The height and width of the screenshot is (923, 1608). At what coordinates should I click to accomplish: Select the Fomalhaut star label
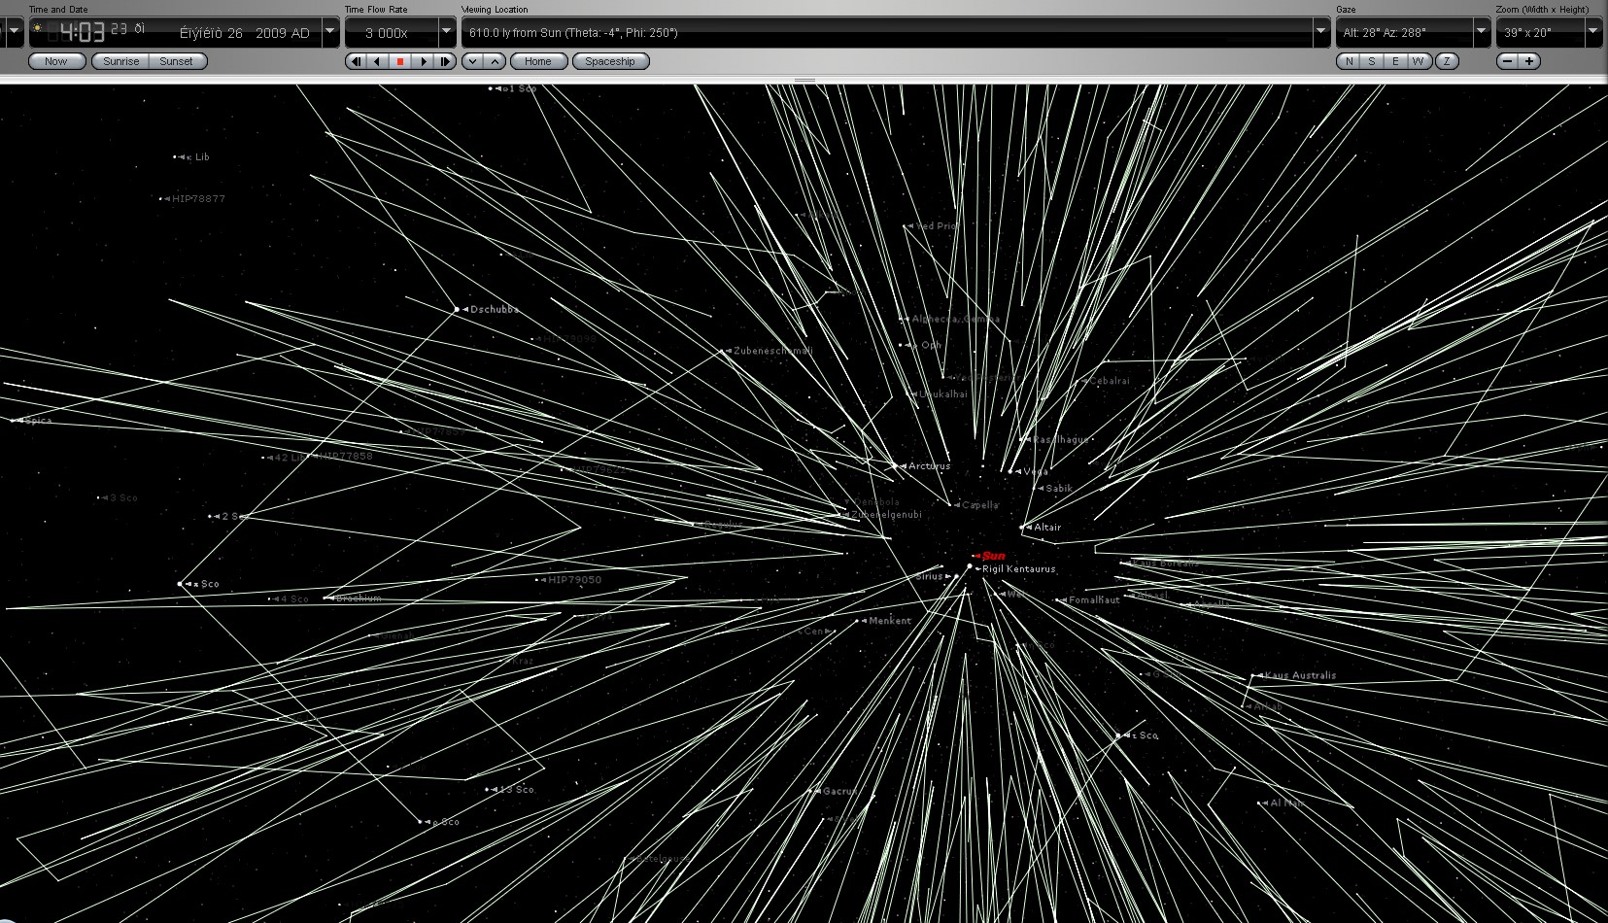point(1094,600)
